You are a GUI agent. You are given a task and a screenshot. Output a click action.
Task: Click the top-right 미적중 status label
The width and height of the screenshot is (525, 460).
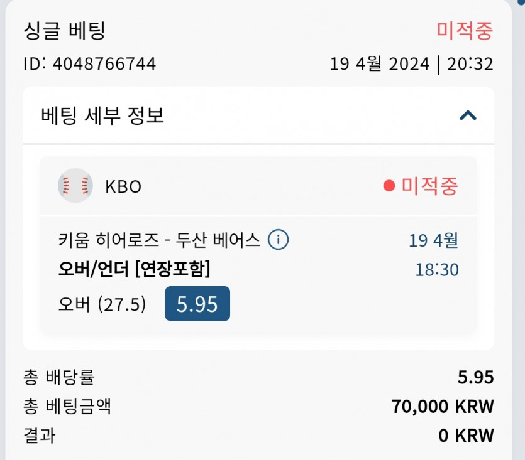pos(465,31)
